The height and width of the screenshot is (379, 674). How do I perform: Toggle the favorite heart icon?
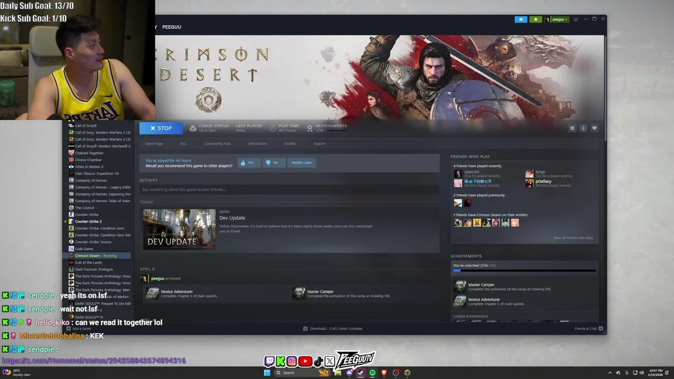pos(594,128)
